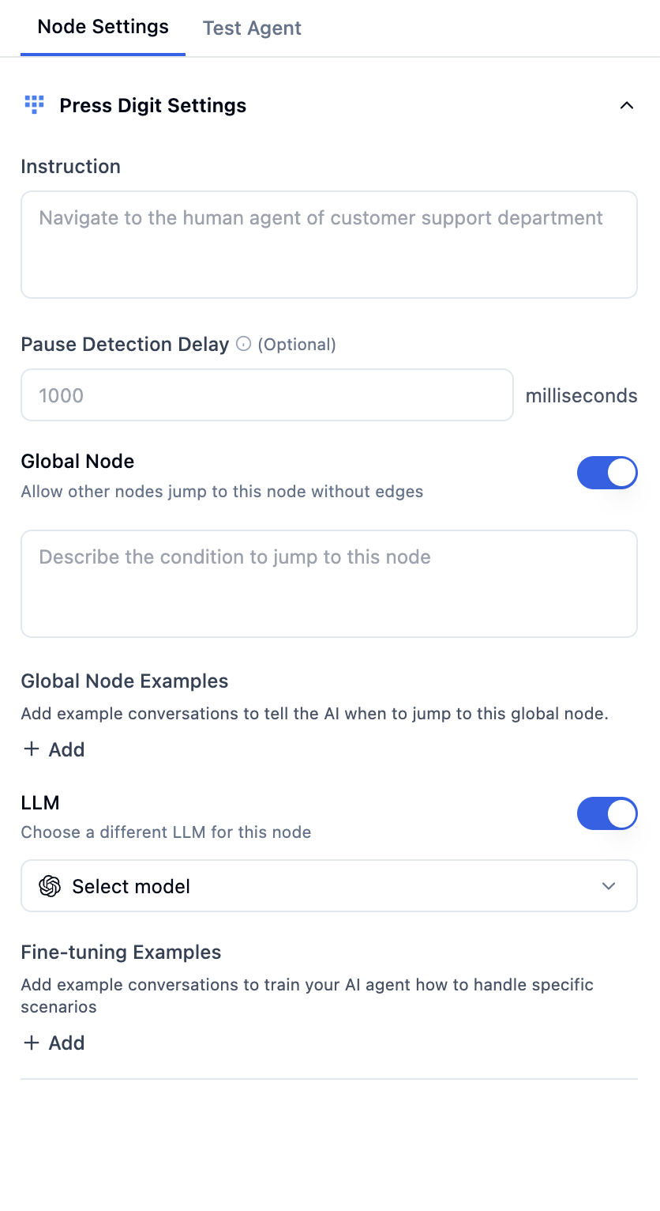Click the Press Digit Settings grid icon

point(33,104)
